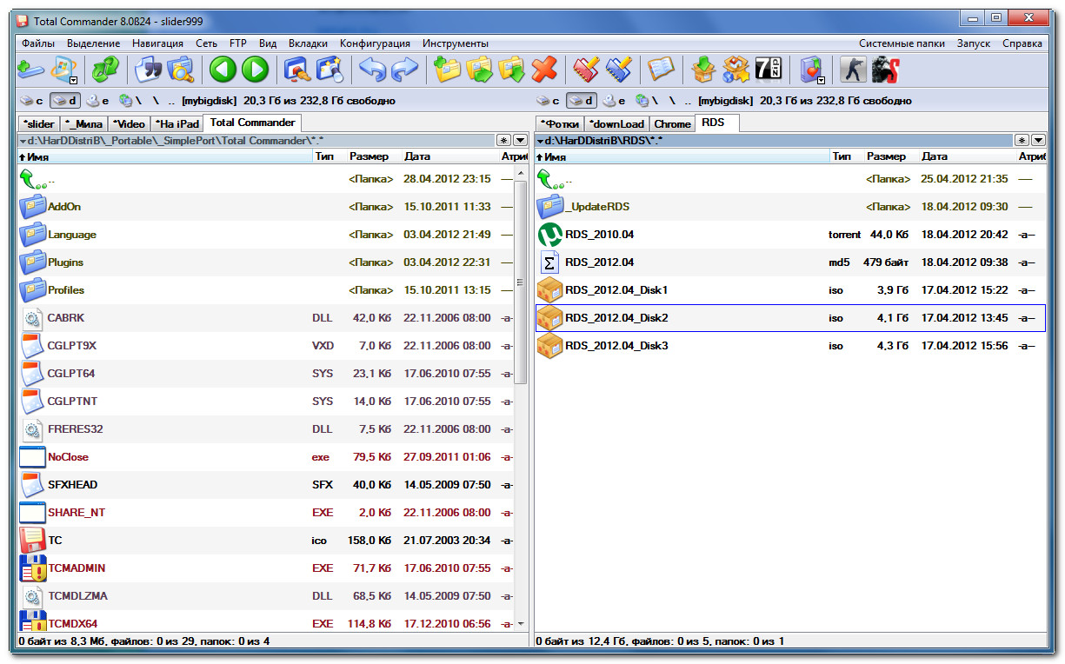The height and width of the screenshot is (664, 1065).
Task: Click left panel favorites asterisk button
Action: pos(503,140)
